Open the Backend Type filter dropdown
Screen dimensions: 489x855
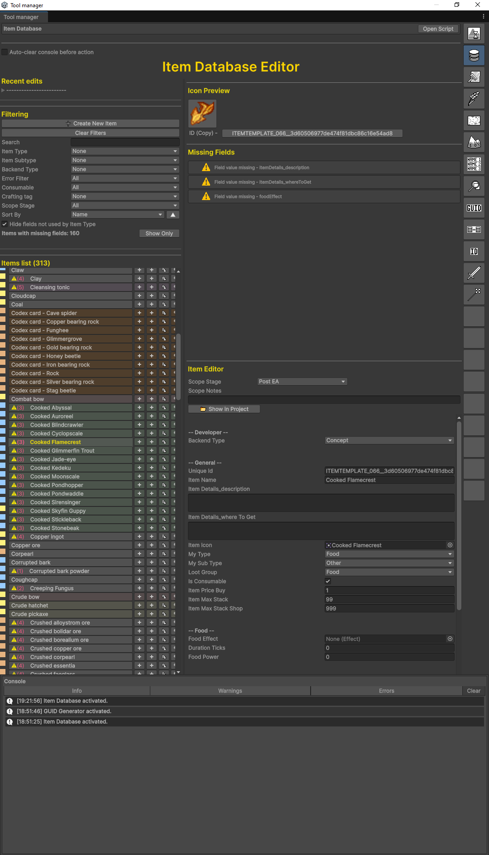(125, 169)
